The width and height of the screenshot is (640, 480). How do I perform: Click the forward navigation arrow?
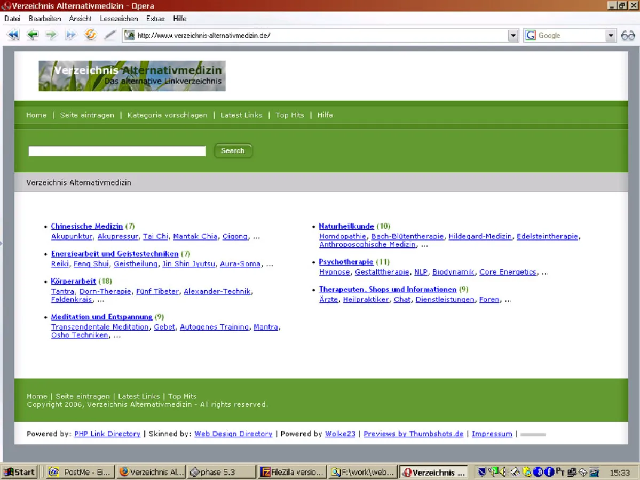coord(51,35)
